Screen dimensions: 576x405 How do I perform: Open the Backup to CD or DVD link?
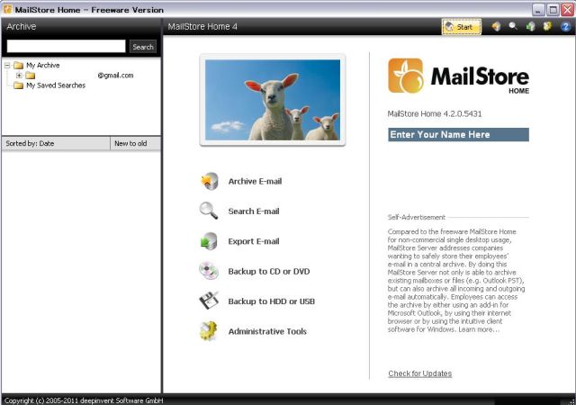tap(269, 272)
